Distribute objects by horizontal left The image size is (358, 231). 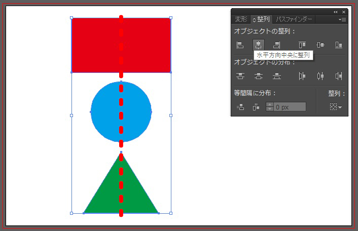click(x=302, y=76)
